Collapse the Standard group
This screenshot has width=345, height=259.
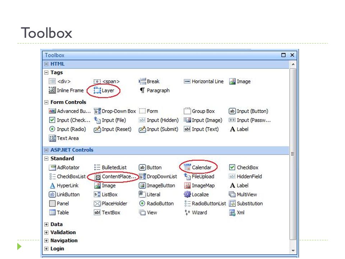click(x=46, y=159)
